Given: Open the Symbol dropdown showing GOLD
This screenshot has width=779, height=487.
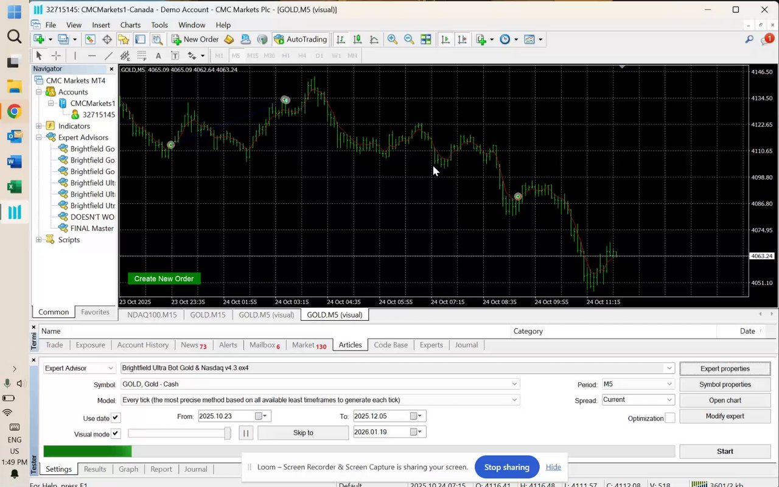Looking at the screenshot, I should tap(320, 384).
